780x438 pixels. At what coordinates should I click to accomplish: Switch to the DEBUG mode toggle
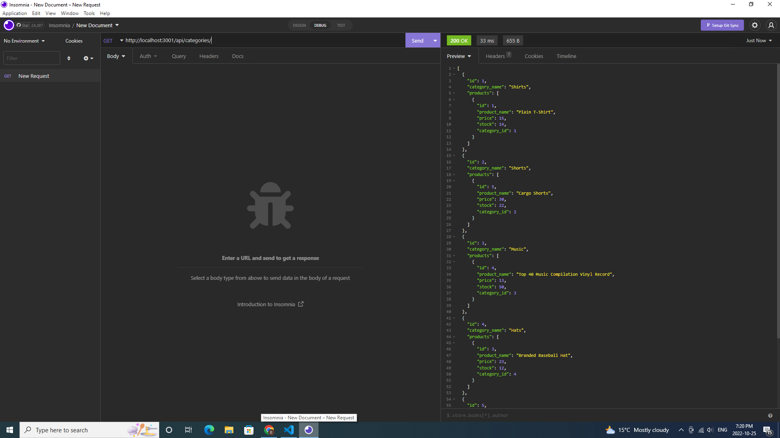pos(320,25)
